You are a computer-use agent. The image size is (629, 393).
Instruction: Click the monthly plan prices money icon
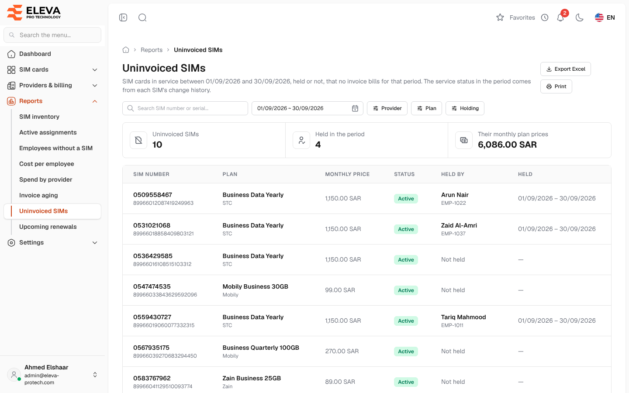464,140
